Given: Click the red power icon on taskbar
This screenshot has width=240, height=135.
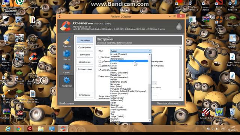Looking at the screenshot, I should [x=30, y=129].
